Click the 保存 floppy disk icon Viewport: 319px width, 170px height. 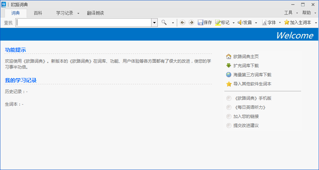click(201, 22)
